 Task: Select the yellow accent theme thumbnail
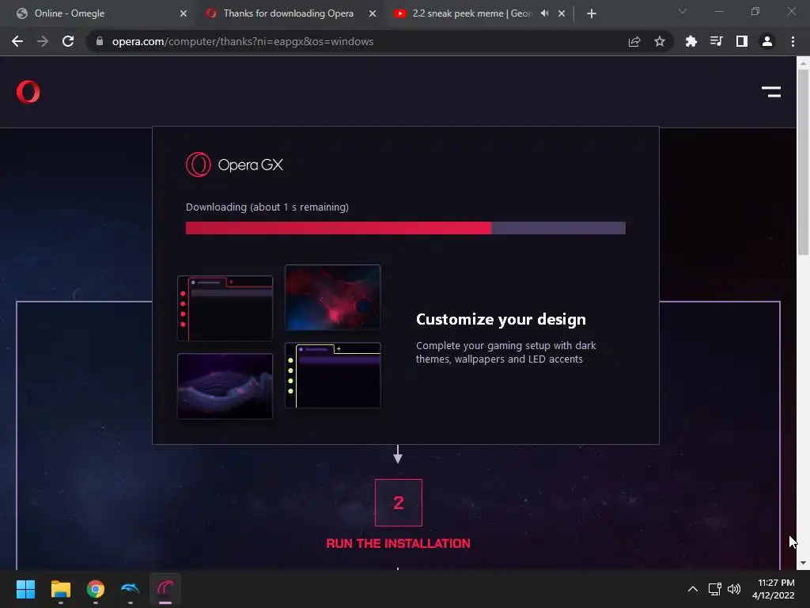(333, 375)
